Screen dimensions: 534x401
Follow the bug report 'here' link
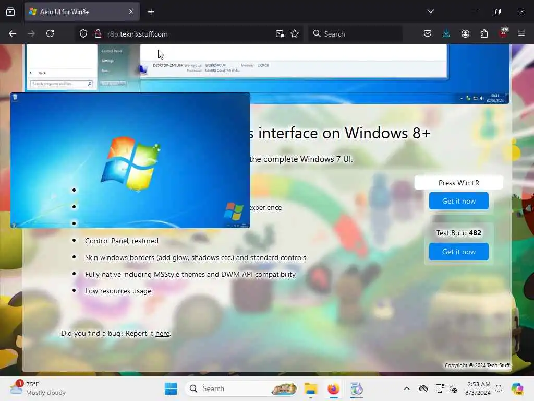(x=163, y=334)
